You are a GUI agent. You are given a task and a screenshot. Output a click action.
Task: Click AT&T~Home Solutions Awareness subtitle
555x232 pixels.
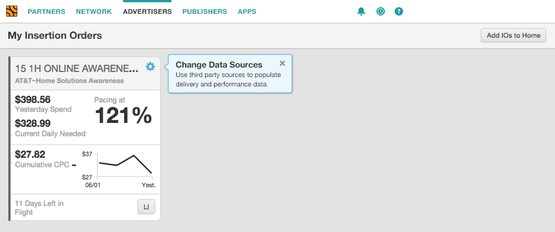[69, 81]
